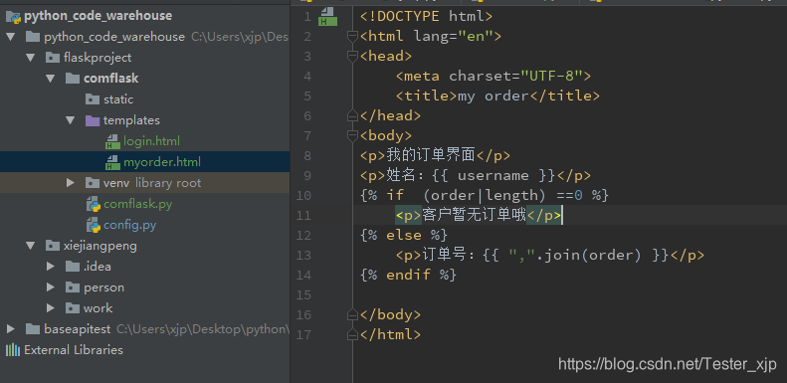Expand the venv library root folder

pos(71,183)
